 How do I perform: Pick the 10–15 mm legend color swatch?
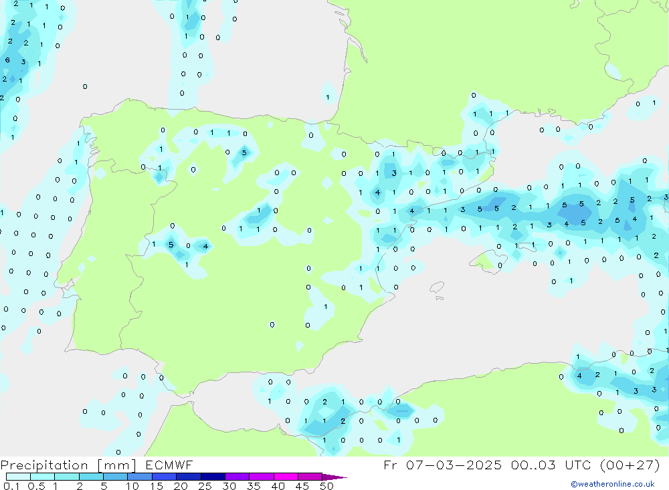click(x=140, y=477)
